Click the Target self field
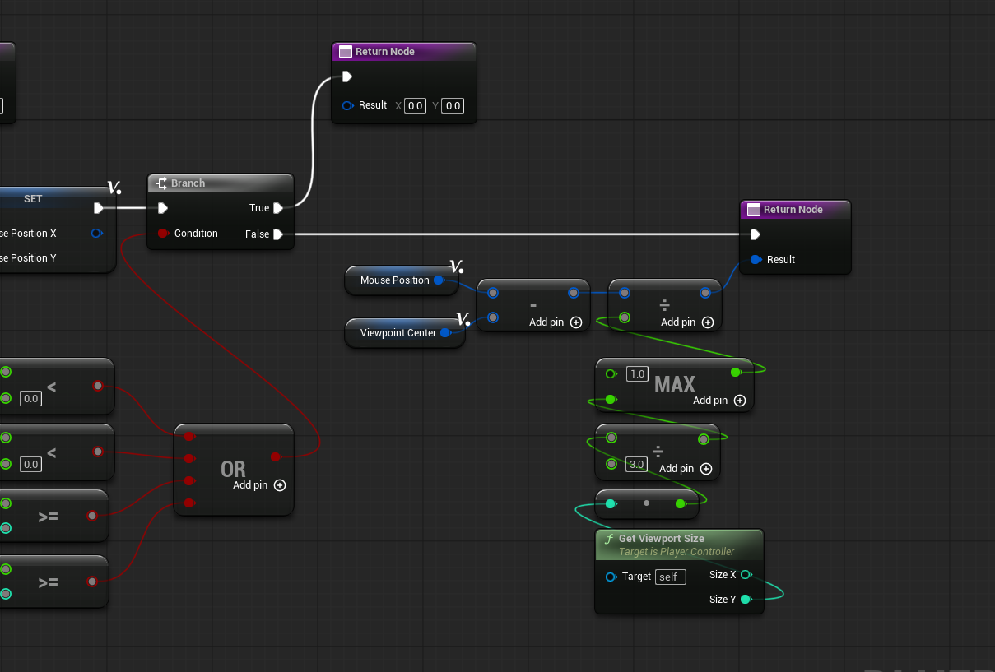 coord(670,577)
